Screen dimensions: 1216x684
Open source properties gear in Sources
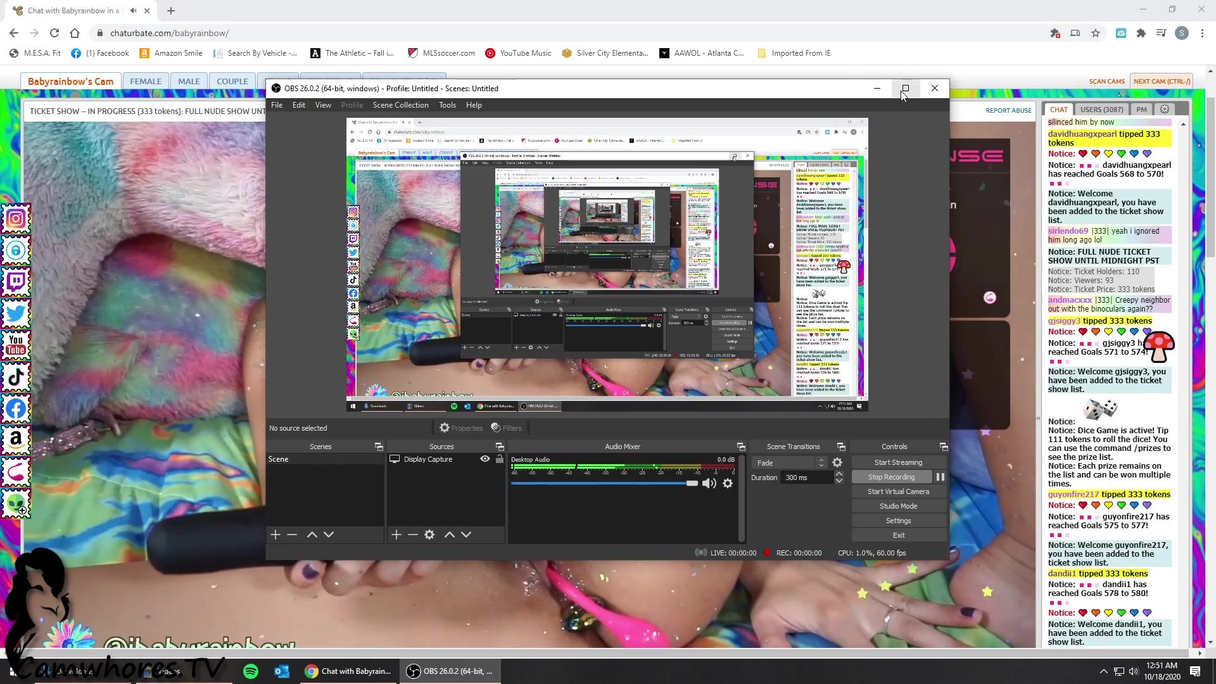coord(429,535)
